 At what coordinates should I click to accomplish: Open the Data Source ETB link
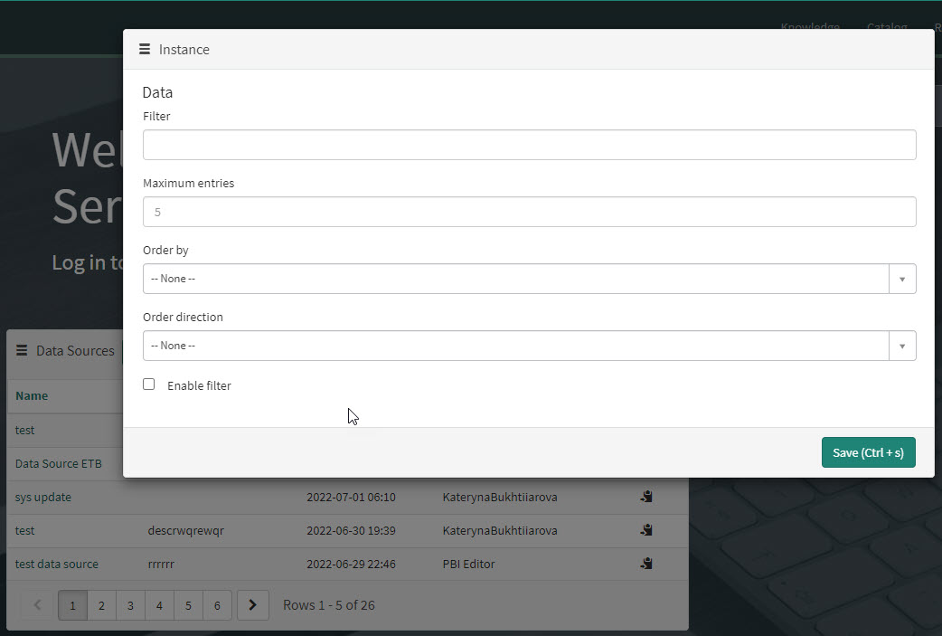[x=59, y=463]
